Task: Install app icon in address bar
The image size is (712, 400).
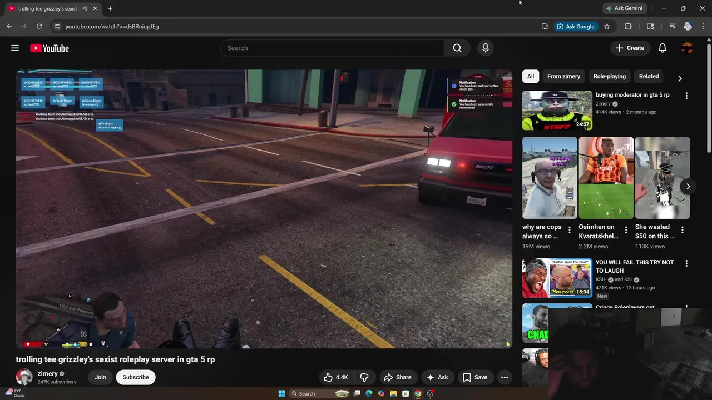Action: [x=545, y=26]
